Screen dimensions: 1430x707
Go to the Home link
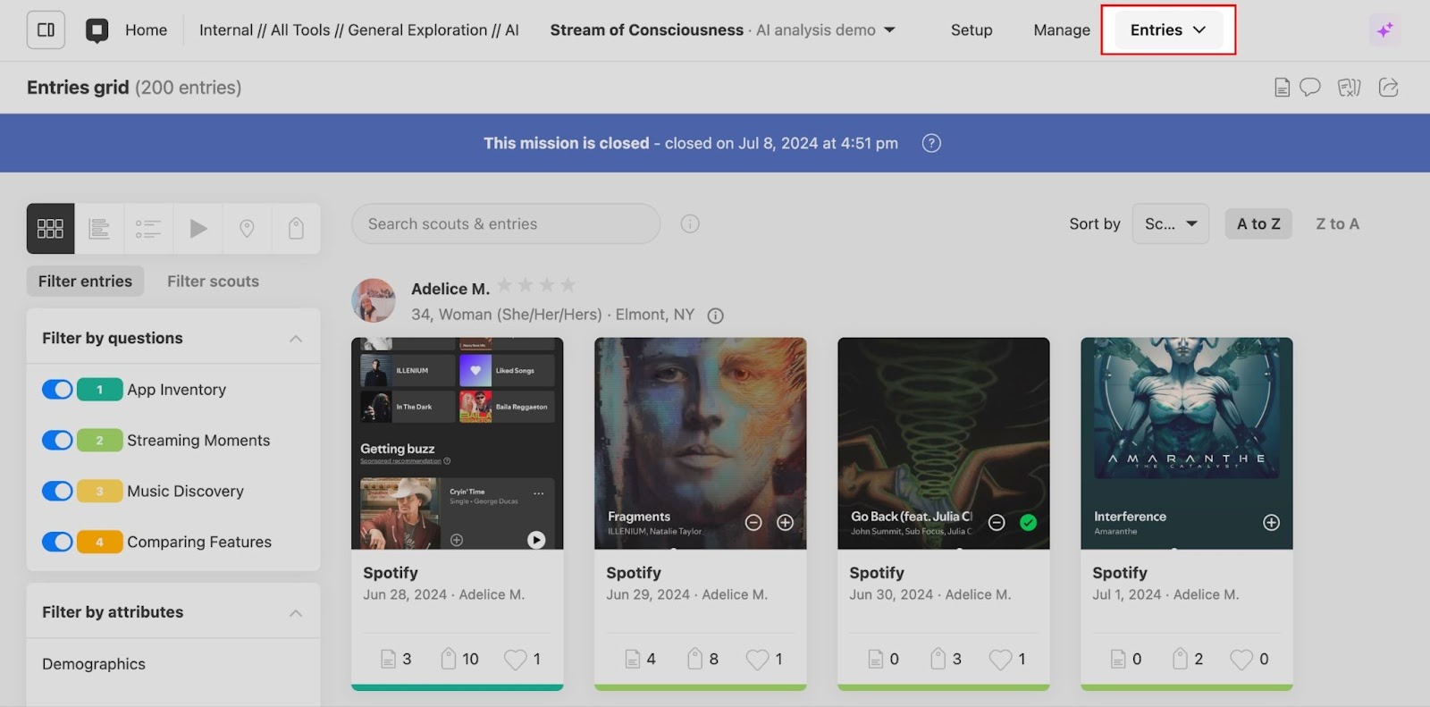pyautogui.click(x=146, y=30)
